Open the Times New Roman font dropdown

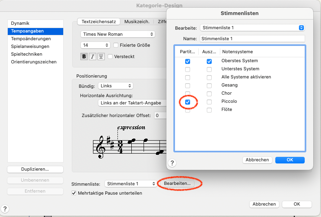tap(117, 34)
